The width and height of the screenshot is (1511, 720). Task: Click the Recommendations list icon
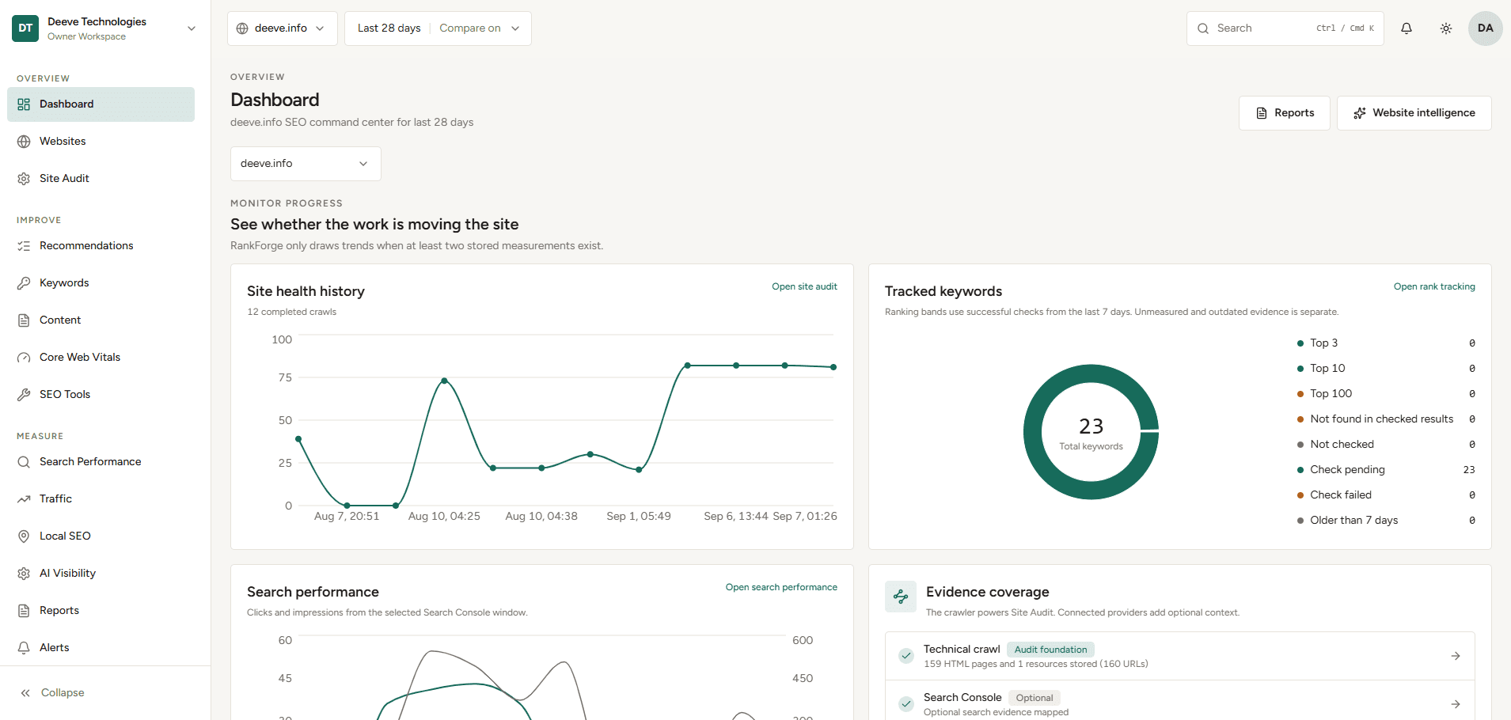[x=24, y=246]
